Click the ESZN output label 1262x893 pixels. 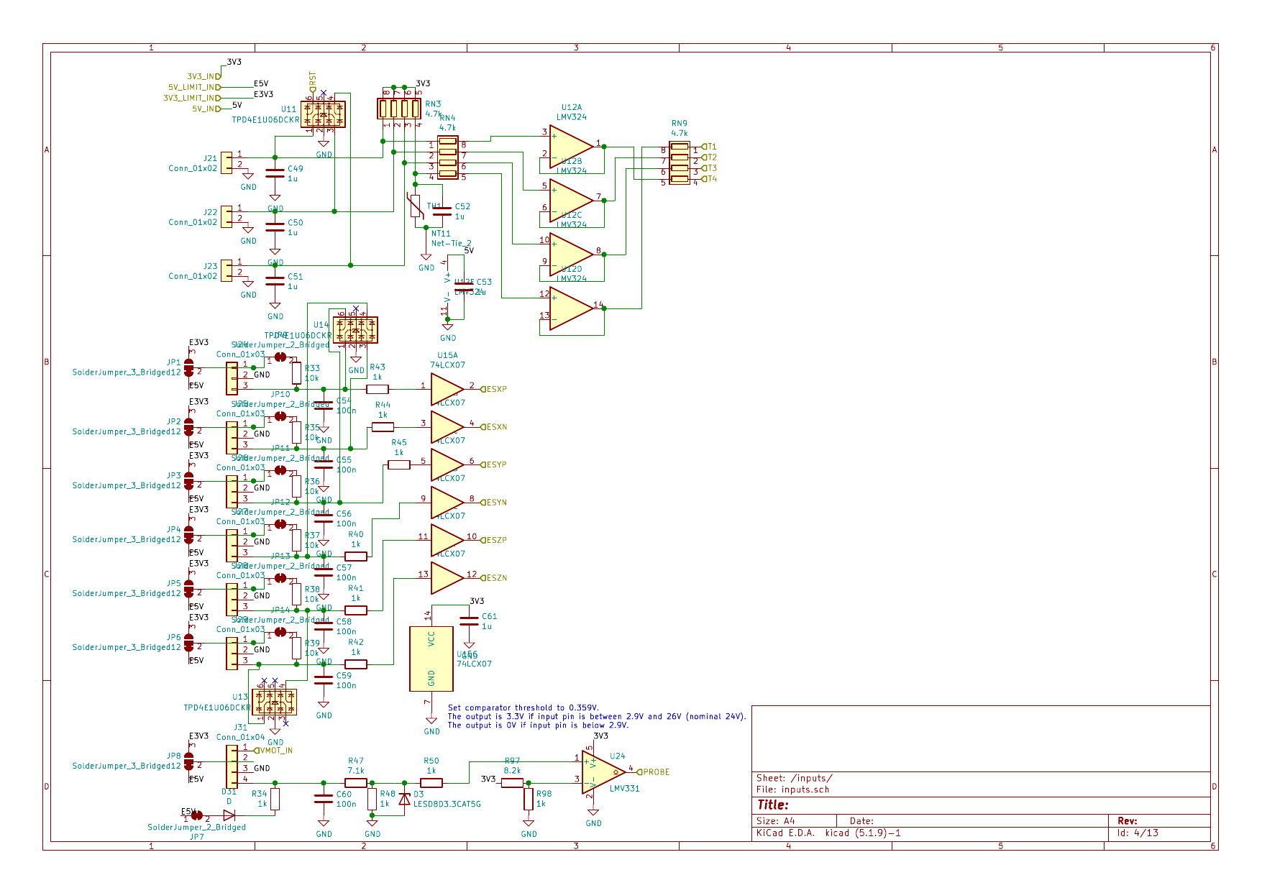tap(495, 578)
